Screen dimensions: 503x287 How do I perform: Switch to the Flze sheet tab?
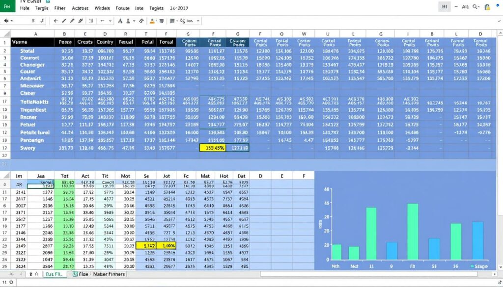point(81,274)
